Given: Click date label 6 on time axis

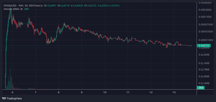Looking at the screenshot, I should (12, 92).
